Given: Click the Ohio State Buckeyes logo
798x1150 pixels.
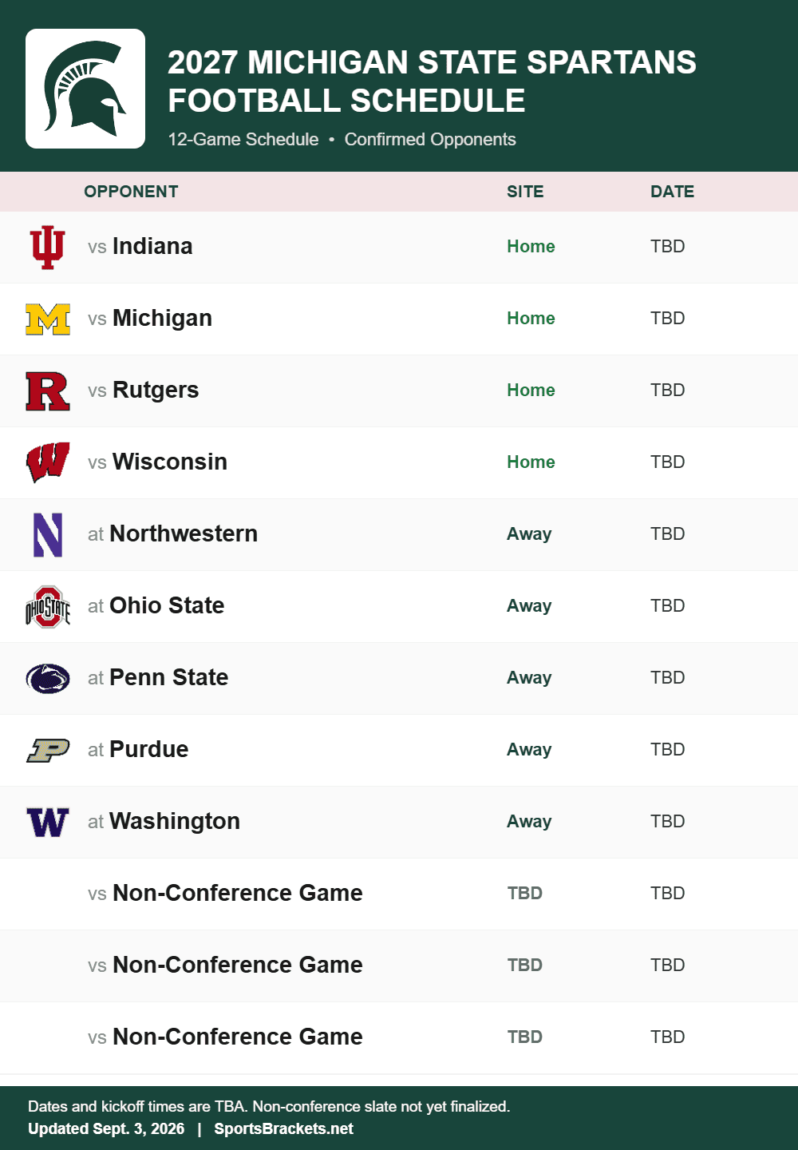Looking at the screenshot, I should [x=48, y=606].
